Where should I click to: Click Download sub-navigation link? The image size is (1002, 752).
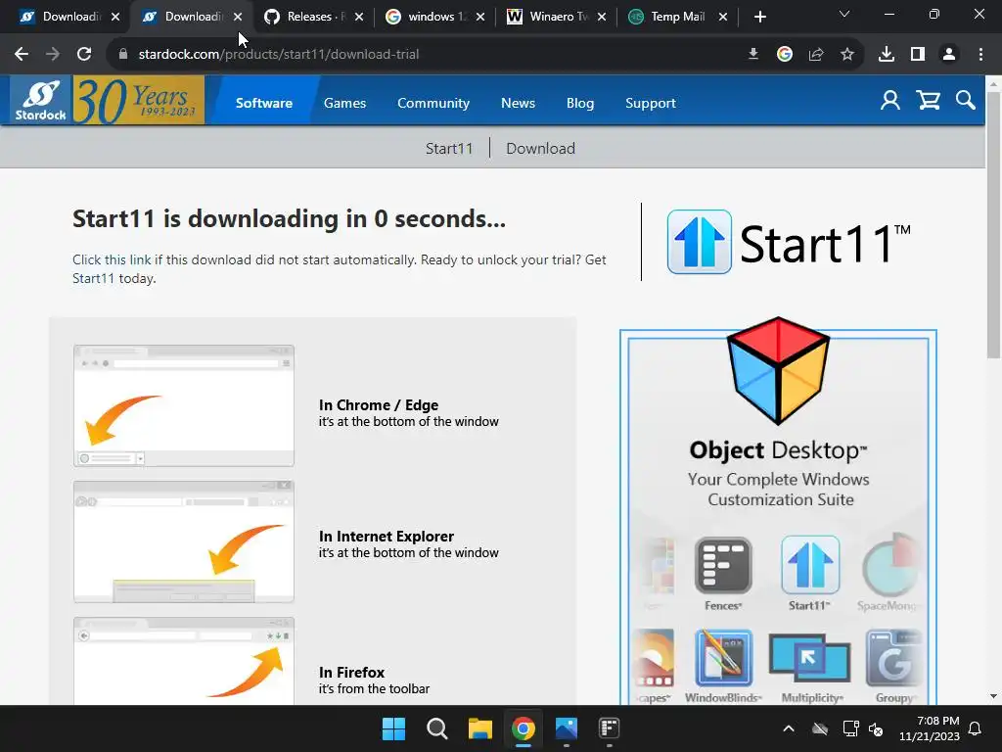pos(540,149)
